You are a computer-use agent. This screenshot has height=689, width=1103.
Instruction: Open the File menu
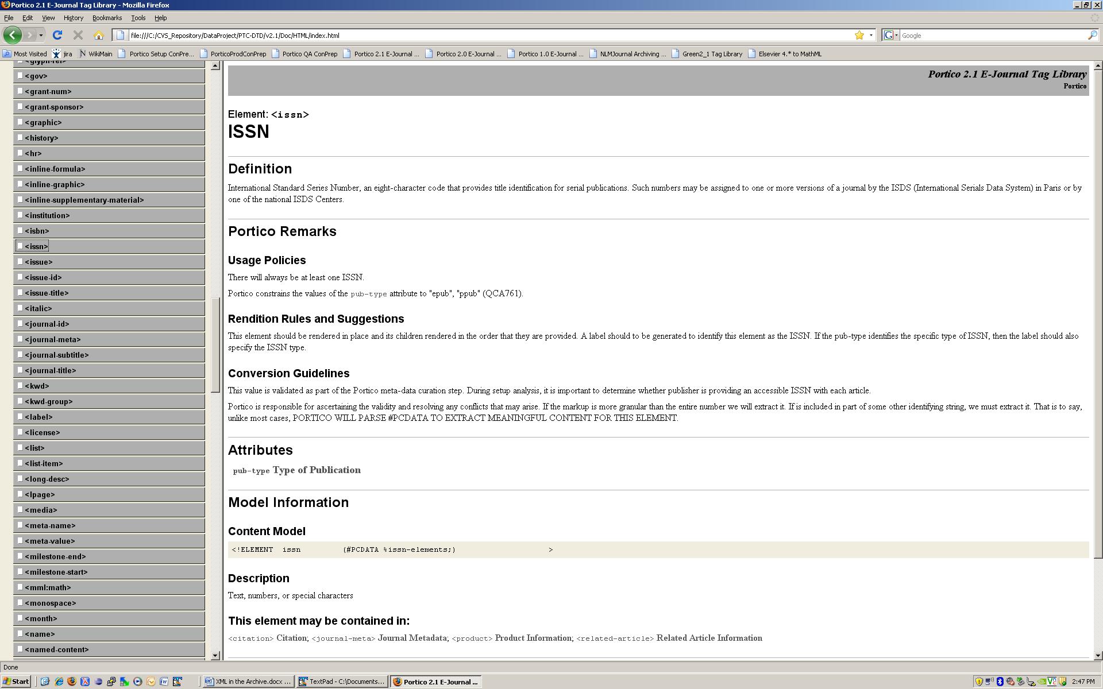[9, 18]
